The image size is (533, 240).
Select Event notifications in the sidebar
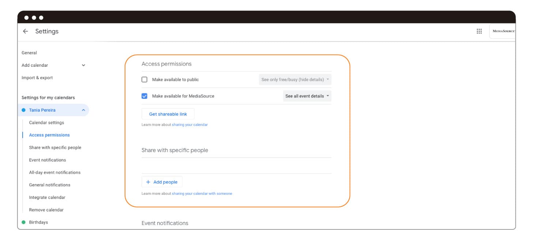pos(48,160)
